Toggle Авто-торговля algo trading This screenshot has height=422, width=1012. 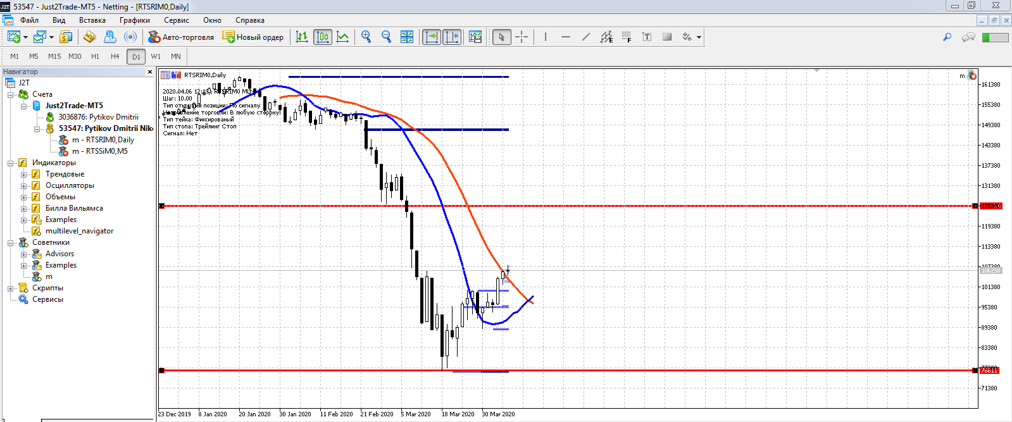click(181, 37)
